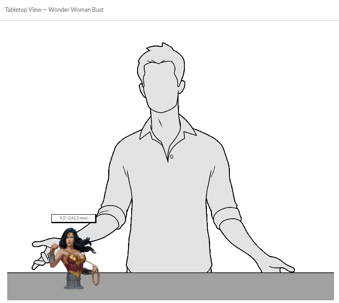
Task: Click the 9.5" (241.3 mm) height label
Action: (x=74, y=218)
